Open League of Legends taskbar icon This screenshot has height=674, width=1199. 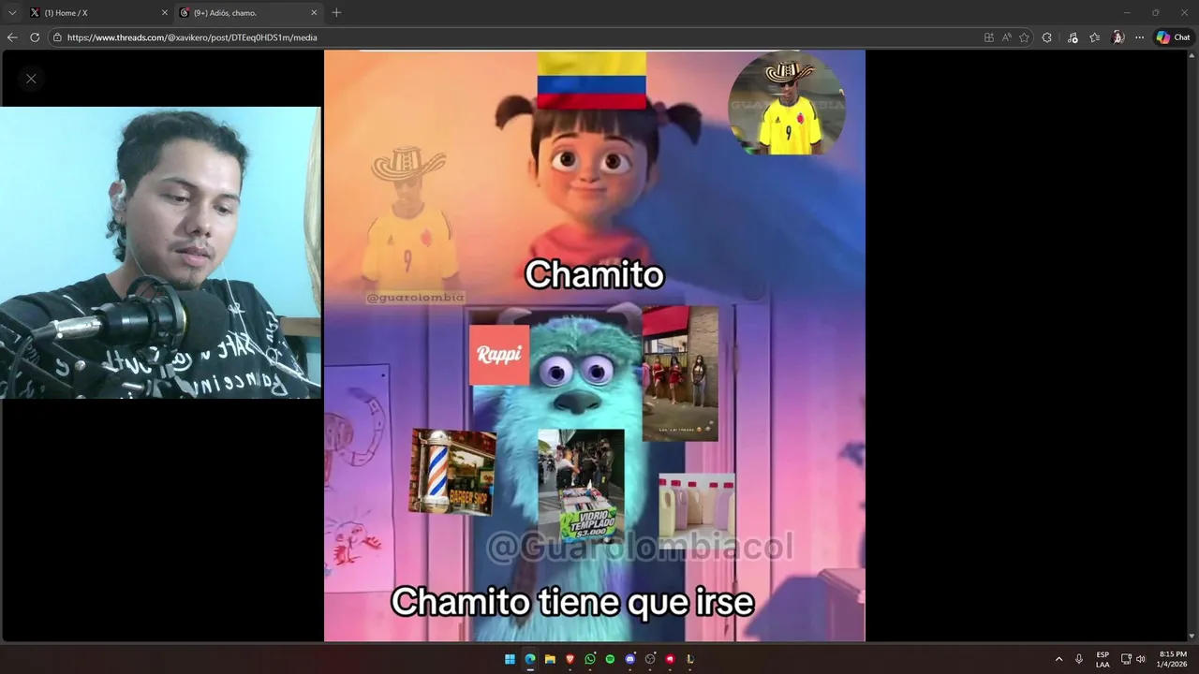[x=690, y=659]
